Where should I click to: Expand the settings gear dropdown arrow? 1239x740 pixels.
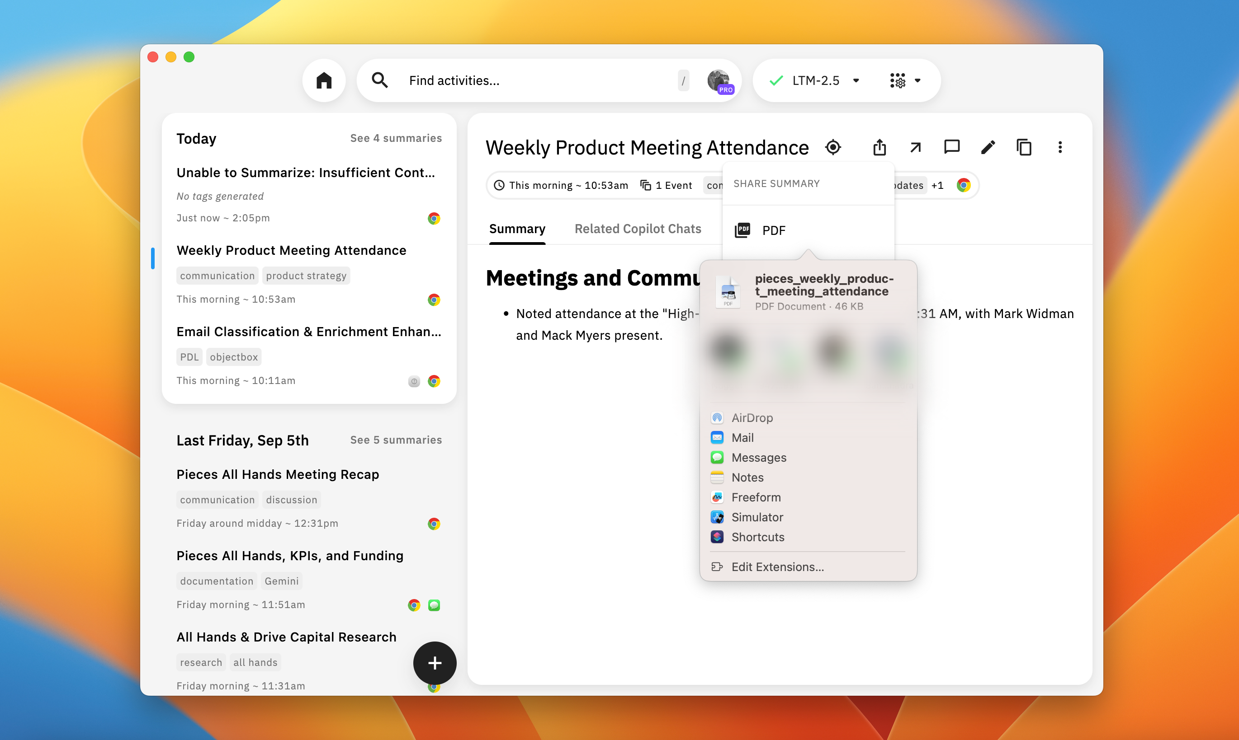(917, 80)
